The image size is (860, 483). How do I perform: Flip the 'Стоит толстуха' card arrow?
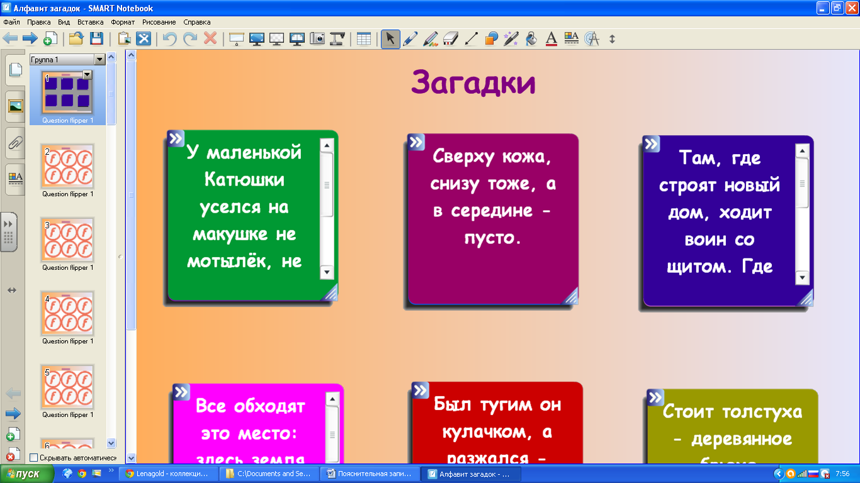[655, 397]
